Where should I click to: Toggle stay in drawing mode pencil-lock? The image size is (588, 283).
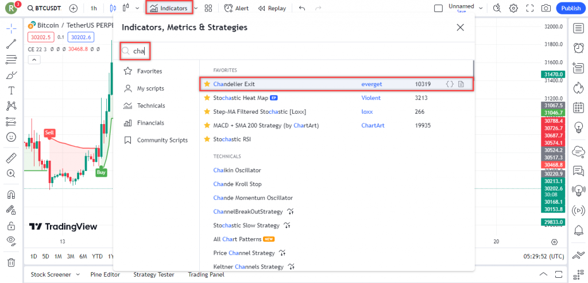pos(11,210)
